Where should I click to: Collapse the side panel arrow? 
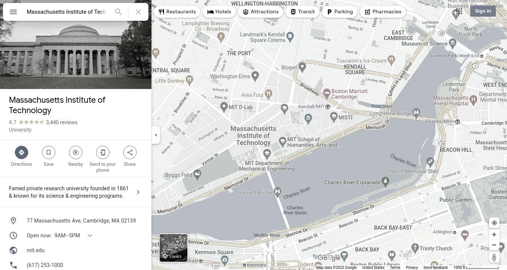click(x=156, y=135)
